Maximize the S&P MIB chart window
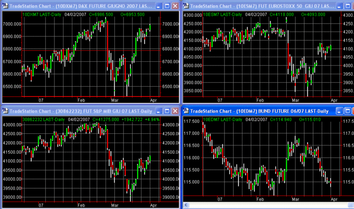Viewport: 354px width, 209px height. pyautogui.click(x=166, y=111)
